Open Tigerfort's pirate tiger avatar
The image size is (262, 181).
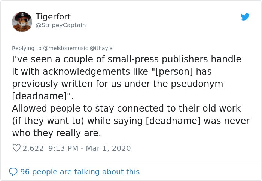pos(22,22)
